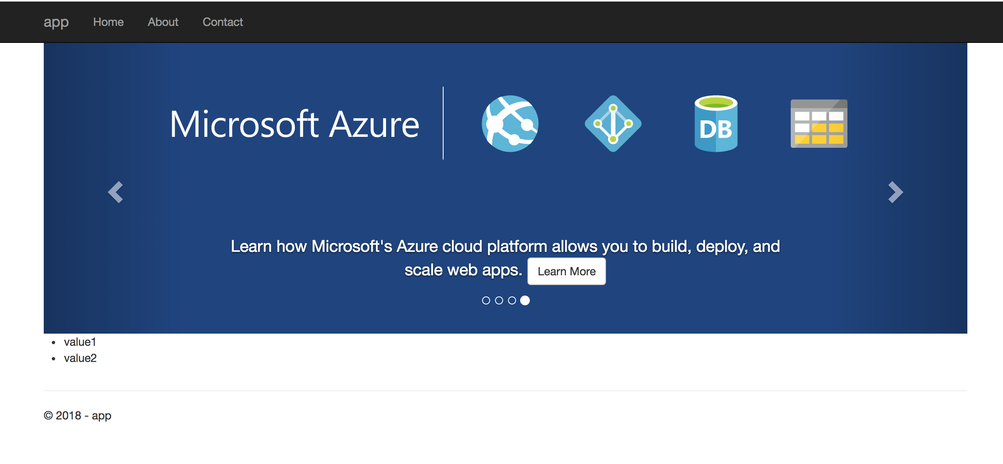
Task: Click the yellow table storage icon
Action: point(819,123)
